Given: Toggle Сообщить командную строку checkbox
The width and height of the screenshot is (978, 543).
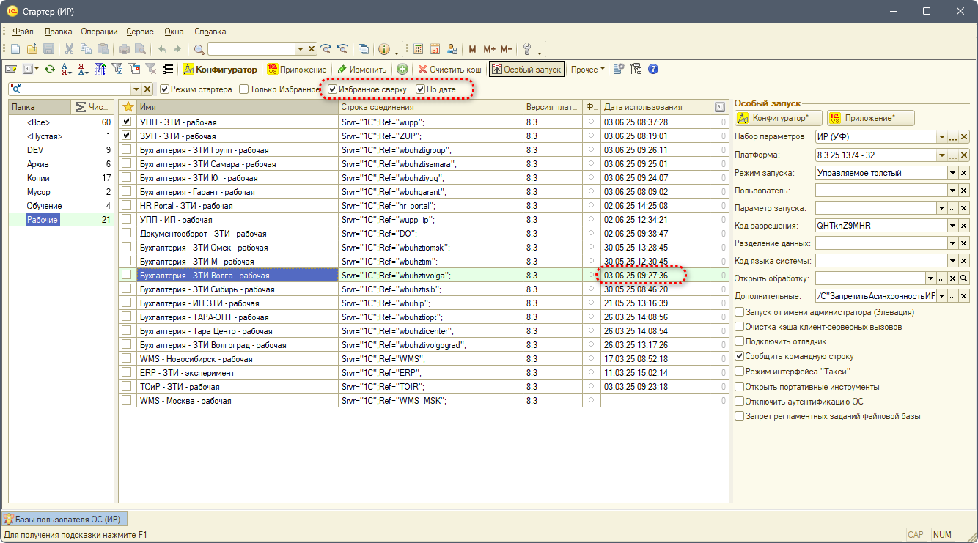Looking at the screenshot, I should [740, 356].
